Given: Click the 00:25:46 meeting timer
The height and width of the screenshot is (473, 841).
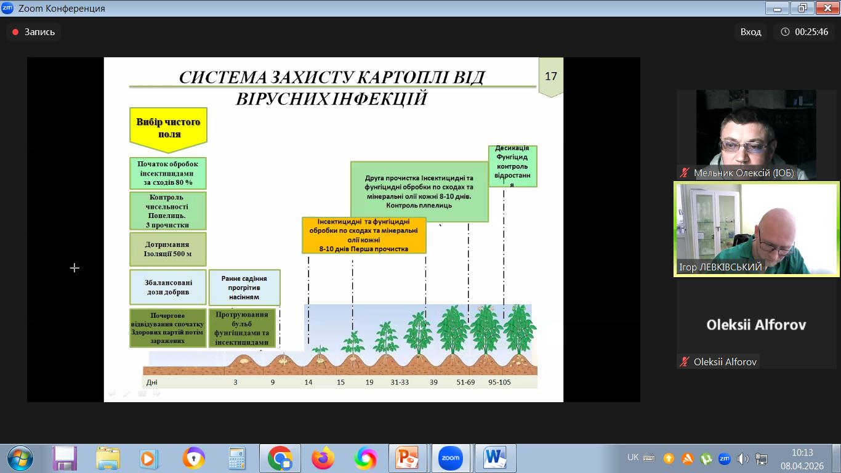Looking at the screenshot, I should 804,32.
